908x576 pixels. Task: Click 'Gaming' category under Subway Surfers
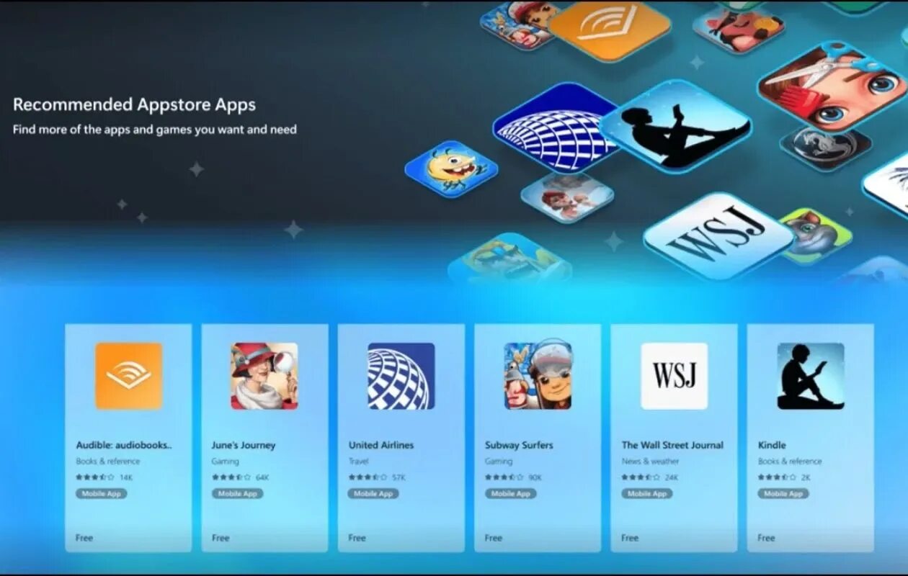(x=499, y=462)
